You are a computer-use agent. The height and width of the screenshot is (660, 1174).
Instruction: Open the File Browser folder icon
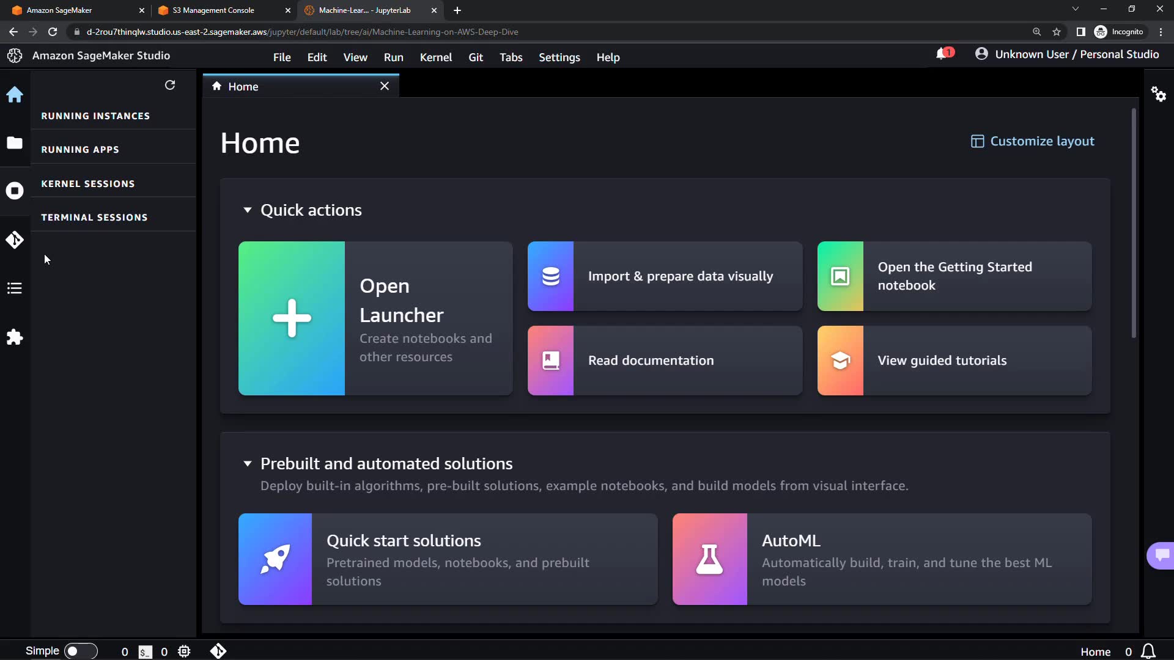tap(15, 143)
